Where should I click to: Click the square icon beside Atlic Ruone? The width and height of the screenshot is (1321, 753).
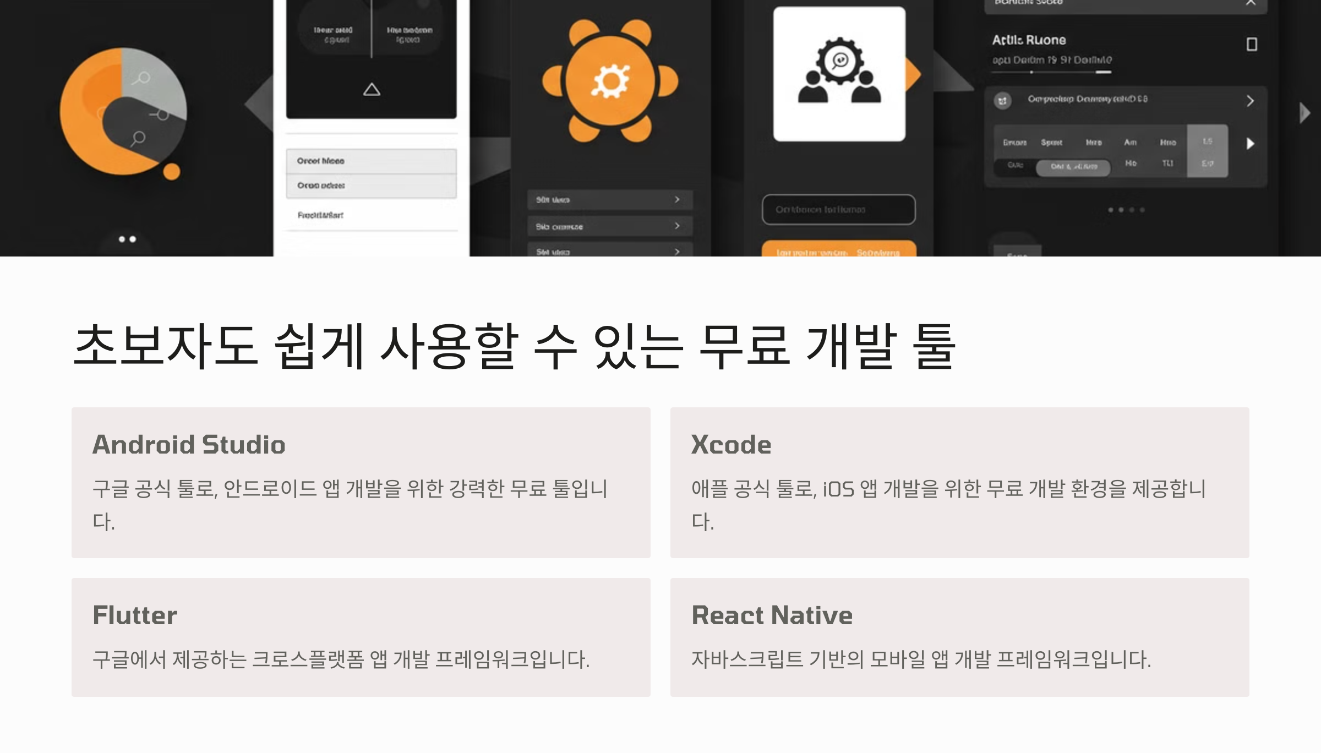click(1252, 44)
